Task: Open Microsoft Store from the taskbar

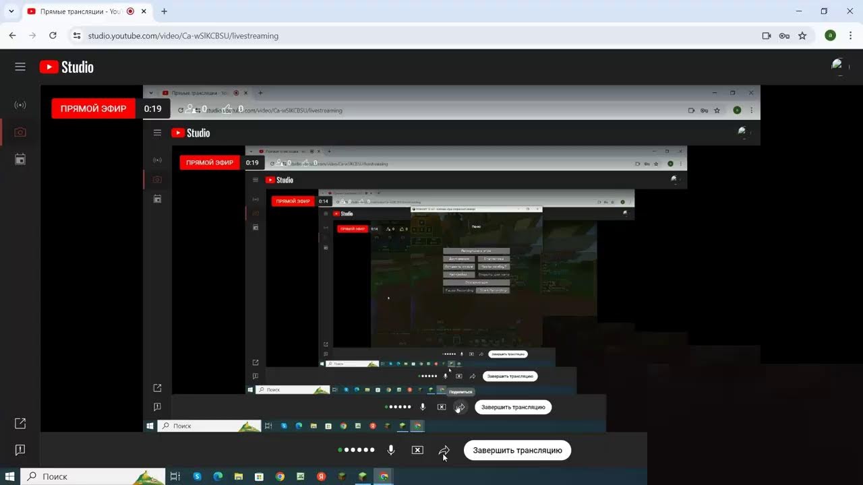Action: 259,476
